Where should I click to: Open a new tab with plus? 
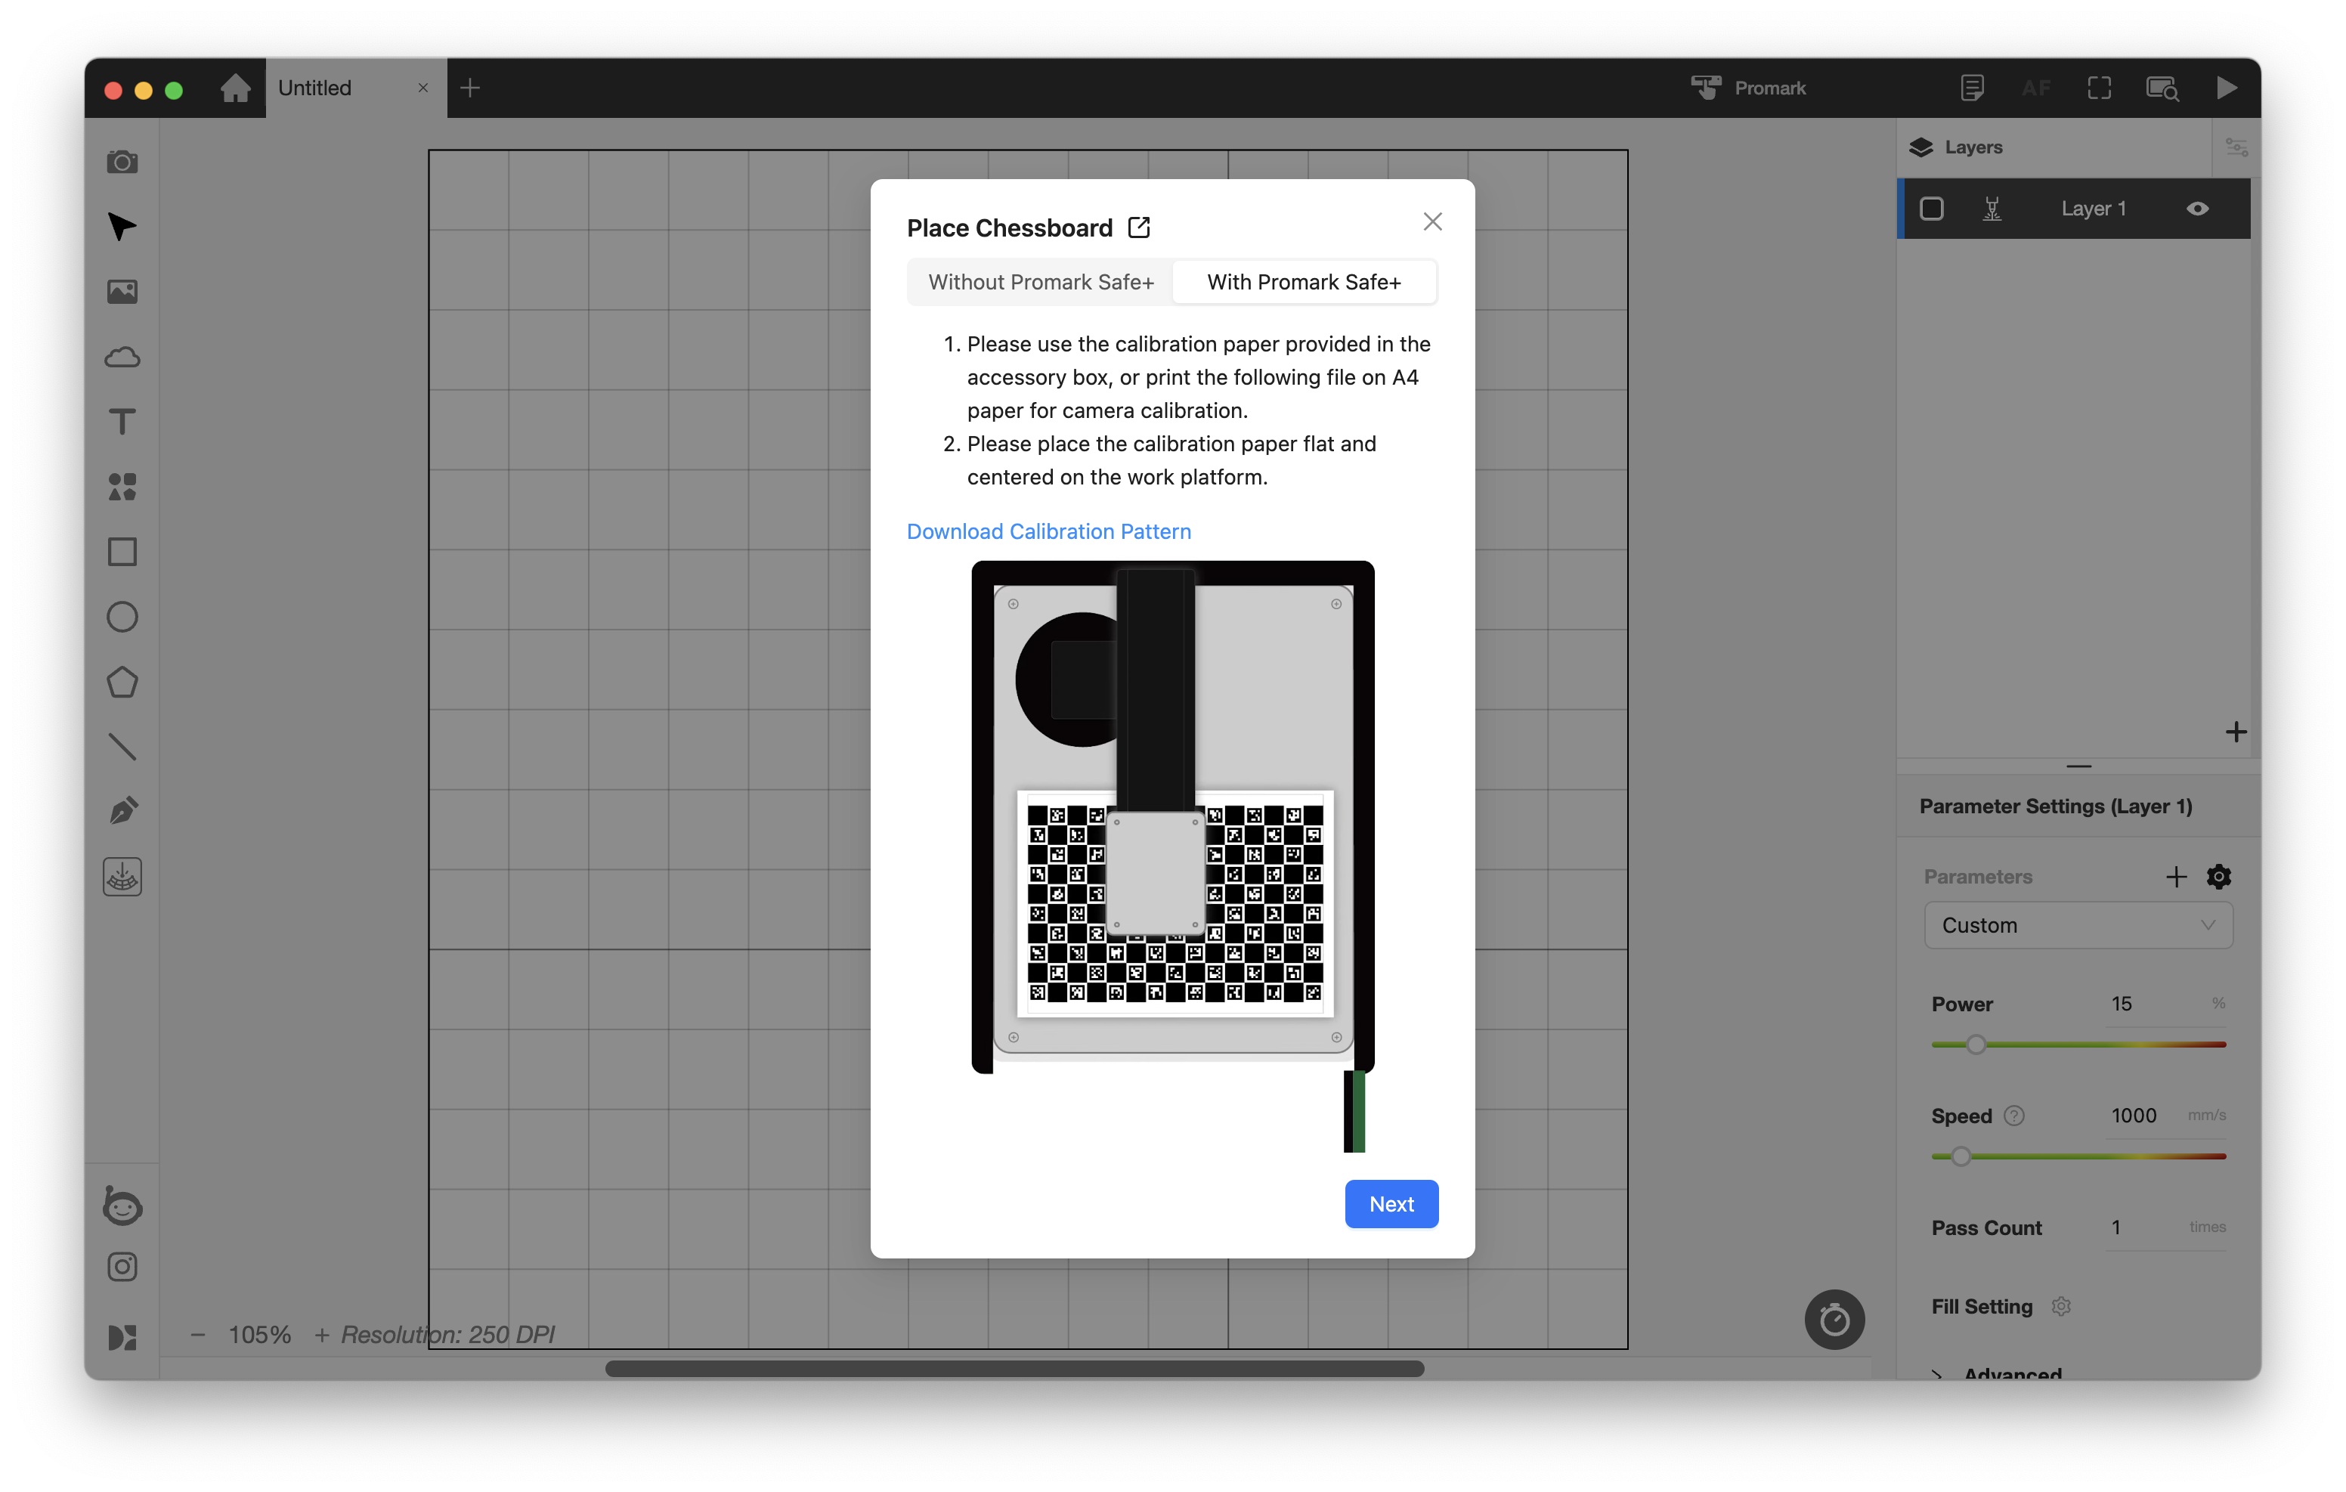(x=469, y=88)
